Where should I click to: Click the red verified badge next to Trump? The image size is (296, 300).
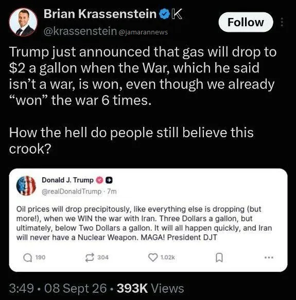pos(99,180)
